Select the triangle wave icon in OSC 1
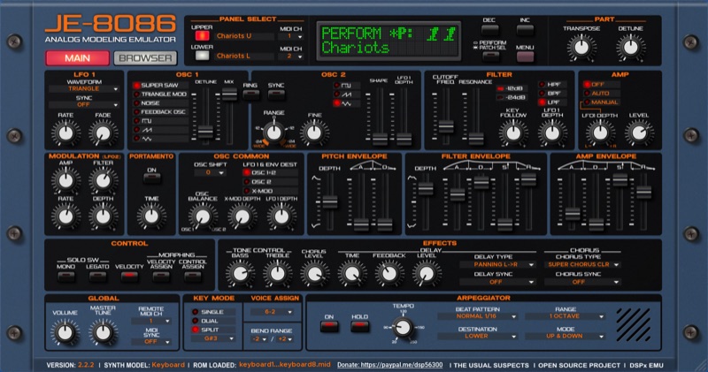The width and height of the screenshot is (708, 372). click(160, 139)
